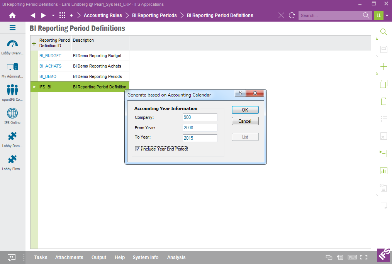Image resolution: width=392 pixels, height=264 pixels.
Task: Open the Help menu in bottom bar
Action: 120,257
